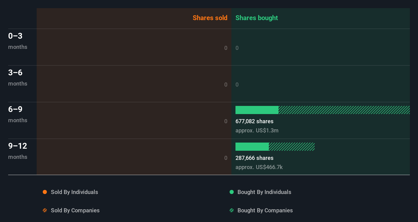Click the green Bought By Individuals legend dot
This screenshot has width=418, height=222.
232,192
